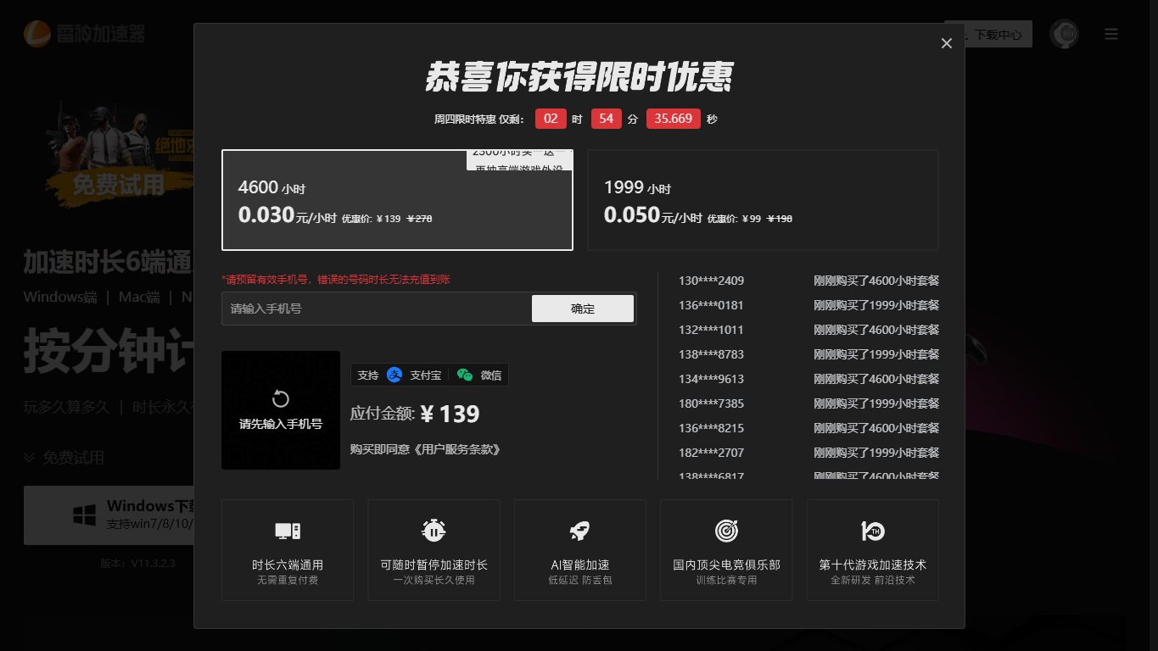The width and height of the screenshot is (1158, 651).
Task: Click the purchase row for 180****7385
Action: pos(808,403)
